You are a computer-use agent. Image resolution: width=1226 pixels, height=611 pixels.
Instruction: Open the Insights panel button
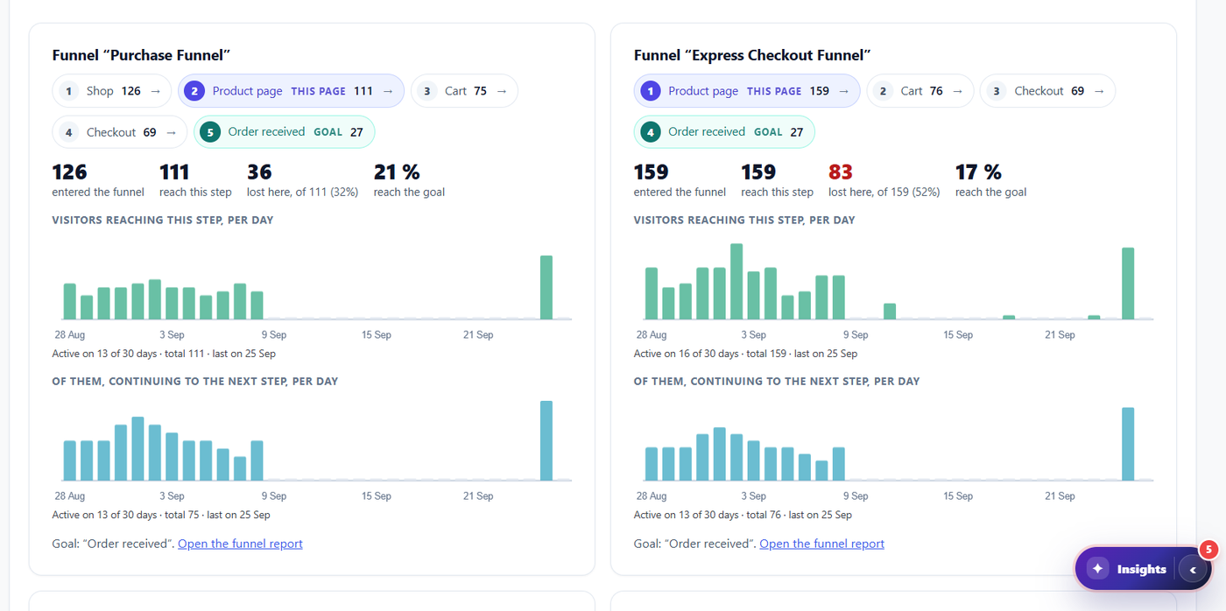click(1142, 569)
